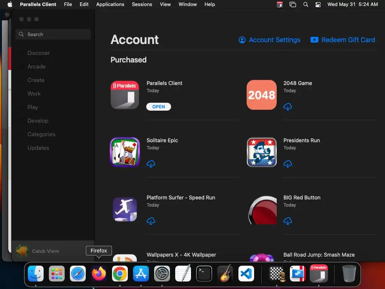
Task: Click the date and time in menu bar
Action: point(353,5)
